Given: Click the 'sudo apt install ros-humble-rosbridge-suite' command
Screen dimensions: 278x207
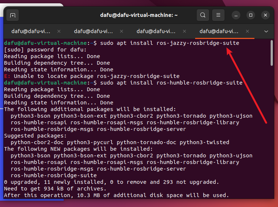Looking at the screenshot, I should point(171,83).
